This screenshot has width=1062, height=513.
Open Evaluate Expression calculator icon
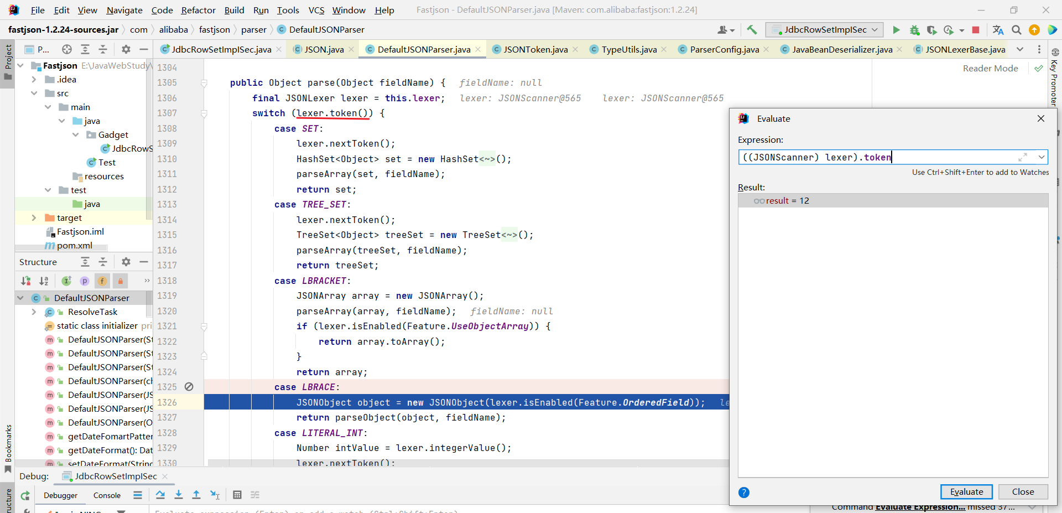click(x=237, y=495)
